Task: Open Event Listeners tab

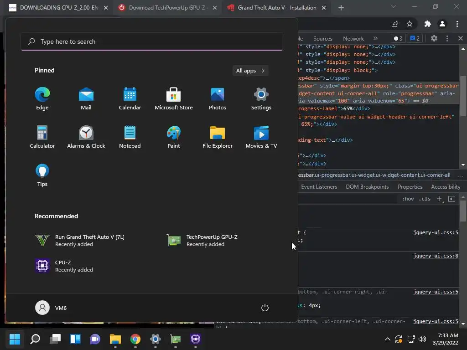Action: tap(319, 187)
